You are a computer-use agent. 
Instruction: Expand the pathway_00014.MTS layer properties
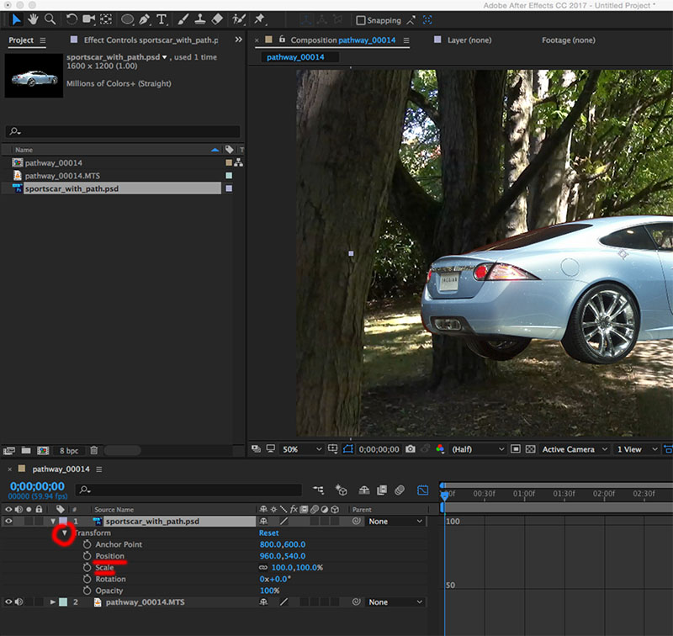53,602
